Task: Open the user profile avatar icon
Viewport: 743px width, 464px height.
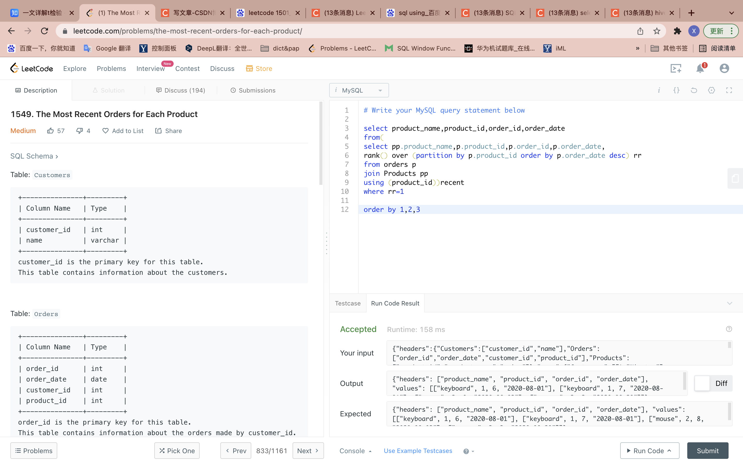Action: pos(724,68)
